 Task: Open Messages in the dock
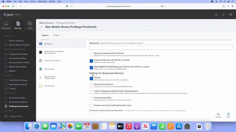(45, 126)
